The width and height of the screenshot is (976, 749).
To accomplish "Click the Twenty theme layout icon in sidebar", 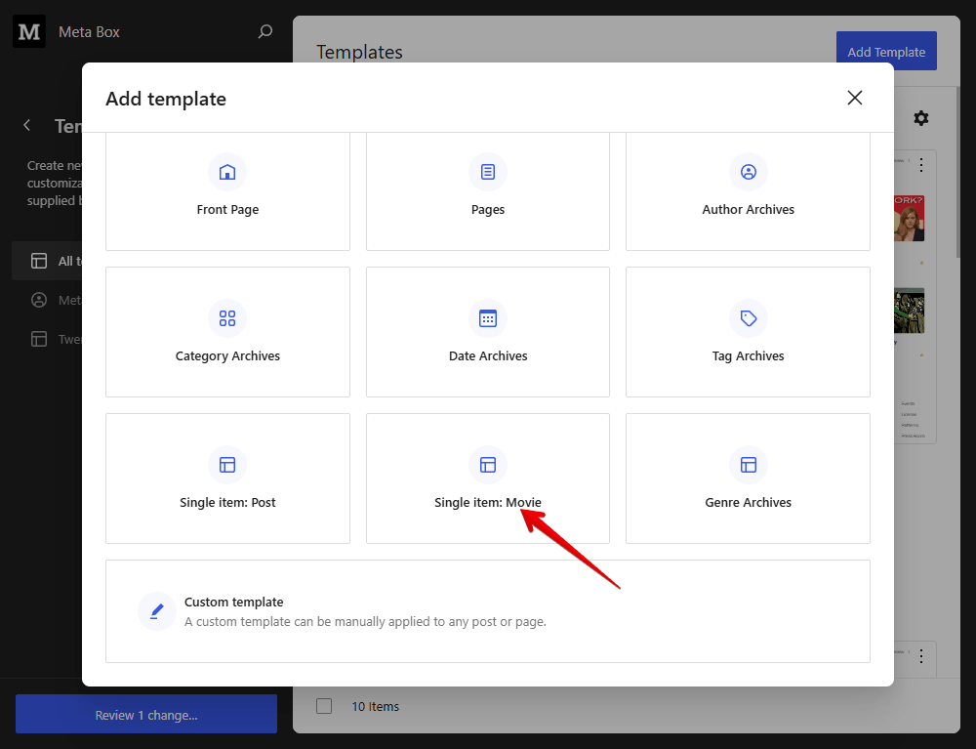I will [x=39, y=339].
